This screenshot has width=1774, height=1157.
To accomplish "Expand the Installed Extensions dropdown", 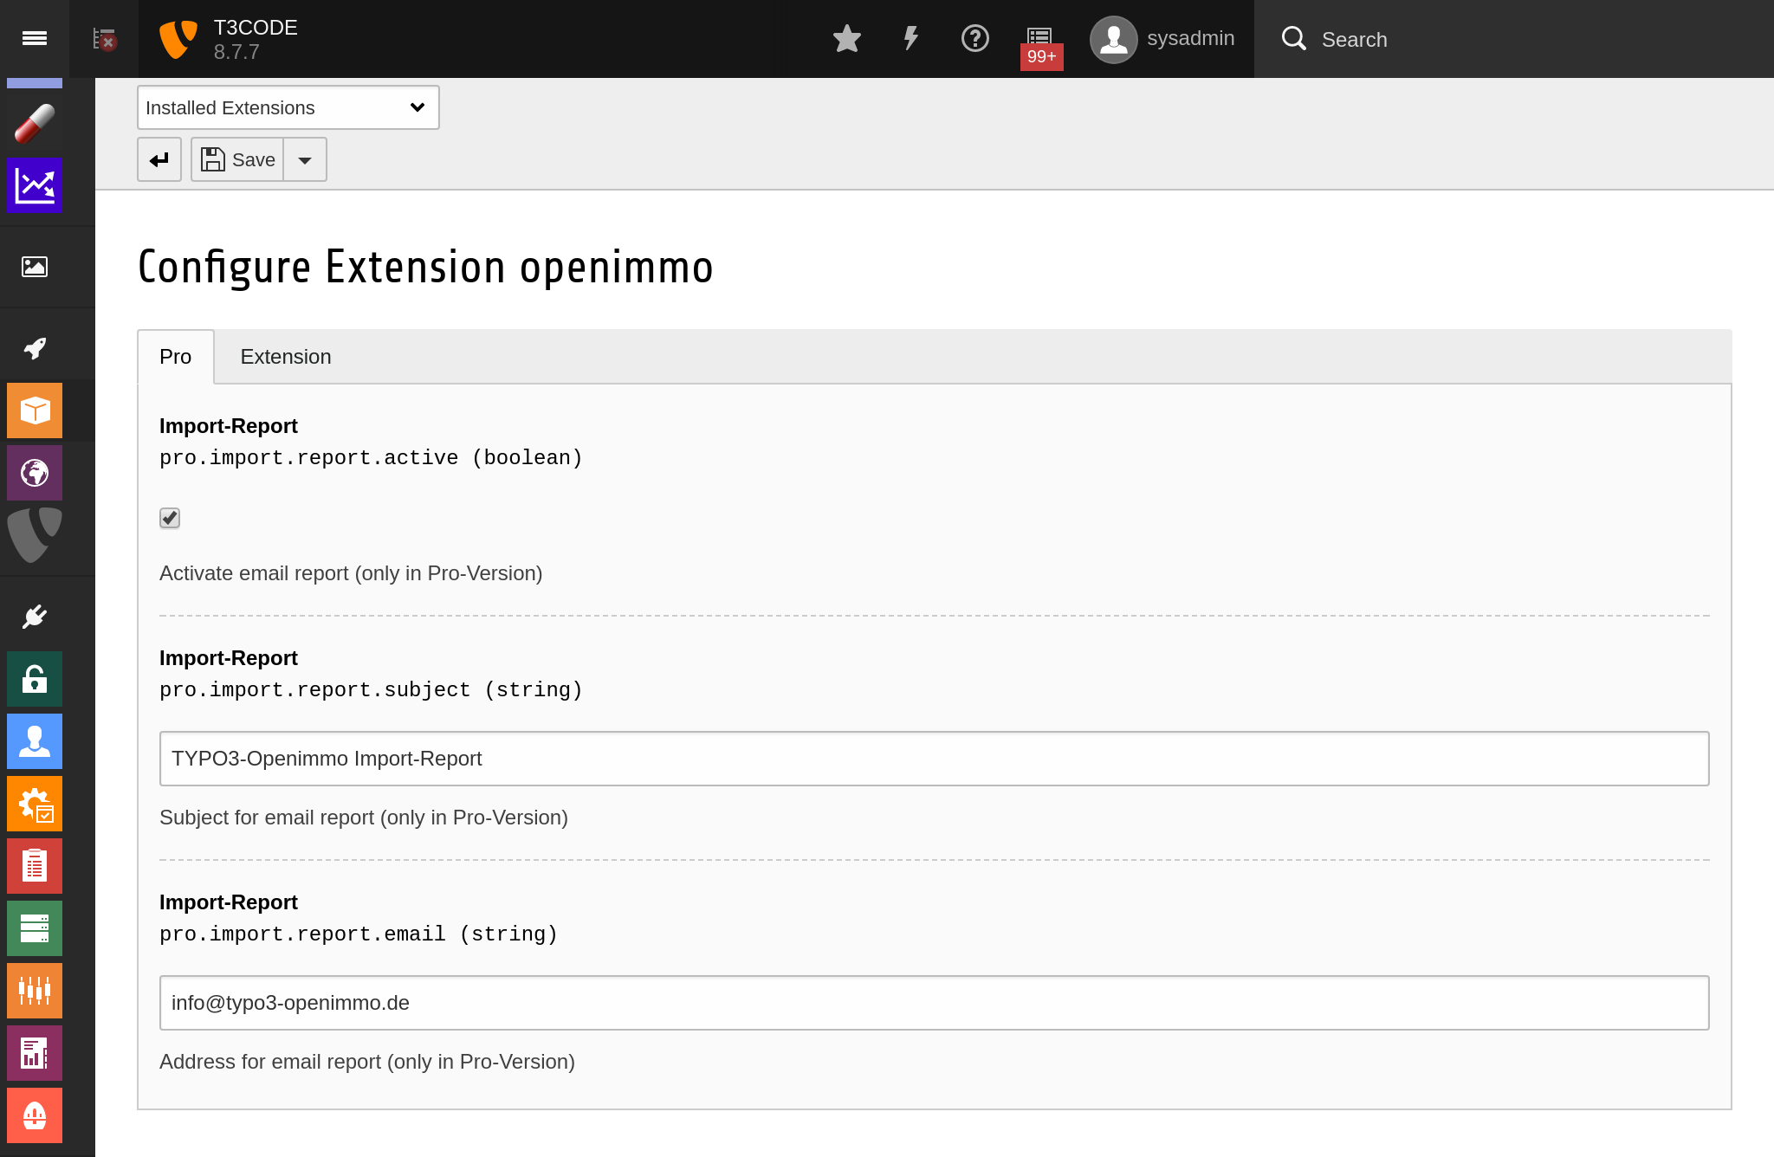I will (x=287, y=107).
